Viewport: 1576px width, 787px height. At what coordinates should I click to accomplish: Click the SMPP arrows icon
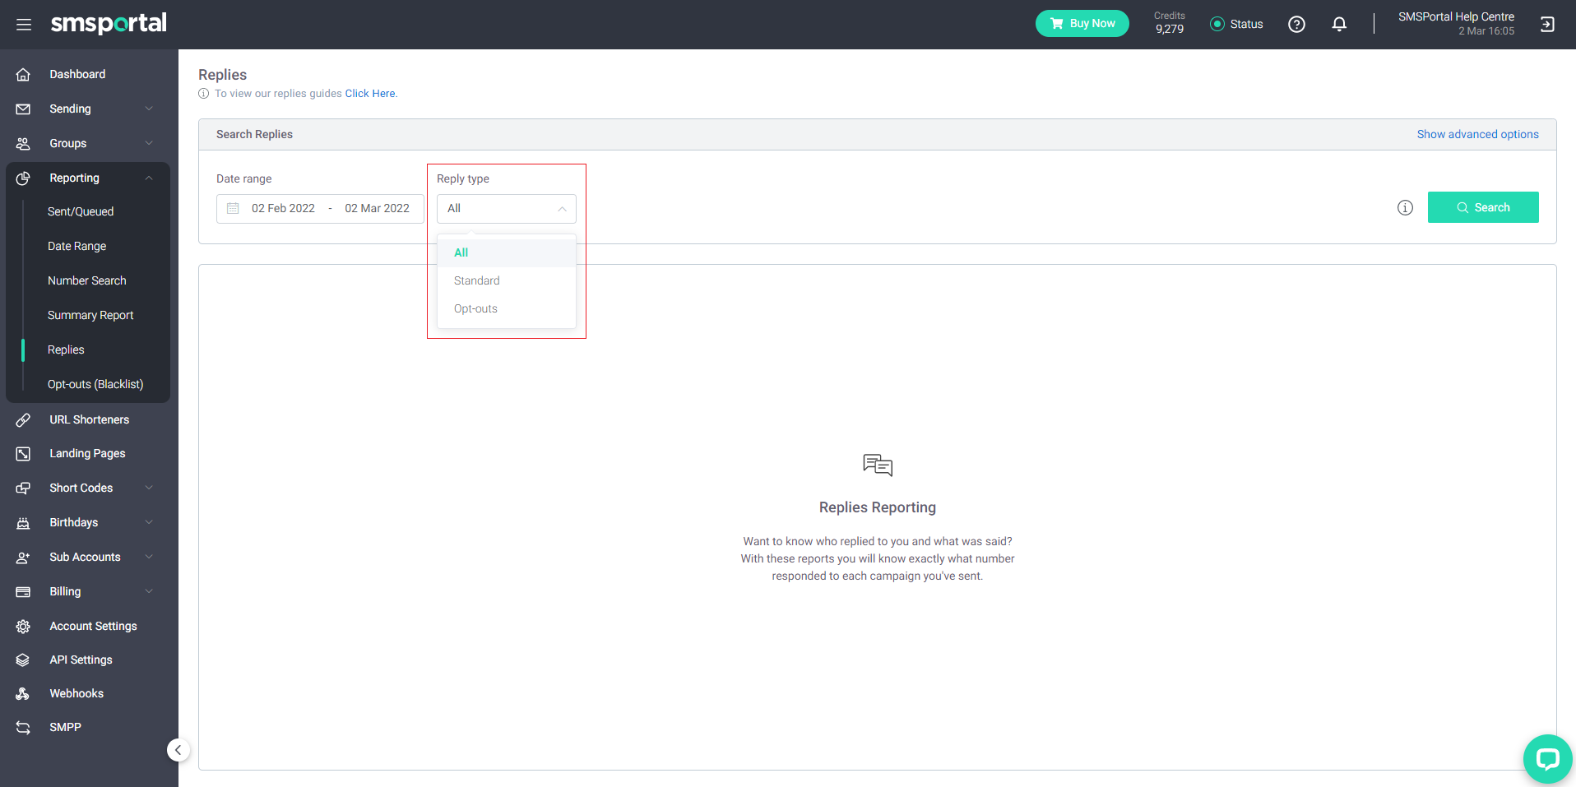click(x=23, y=727)
